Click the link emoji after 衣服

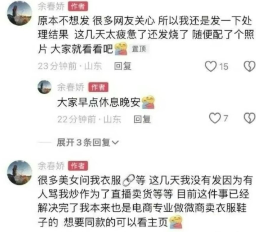129,180
